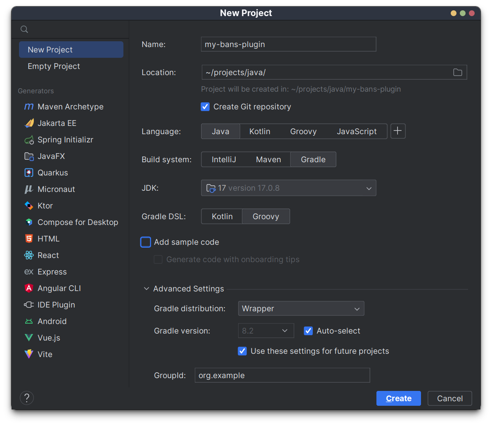Switch language to Groovy
Image resolution: width=492 pixels, height=426 pixels.
(303, 131)
